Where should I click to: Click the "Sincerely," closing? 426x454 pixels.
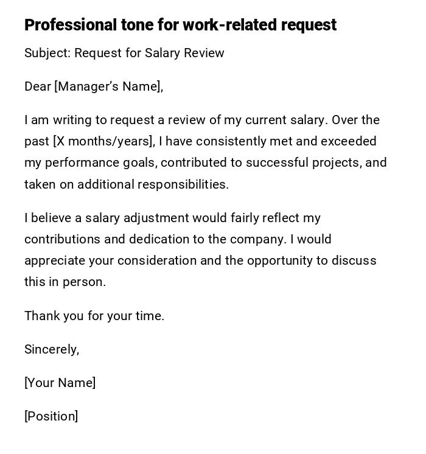pos(52,349)
